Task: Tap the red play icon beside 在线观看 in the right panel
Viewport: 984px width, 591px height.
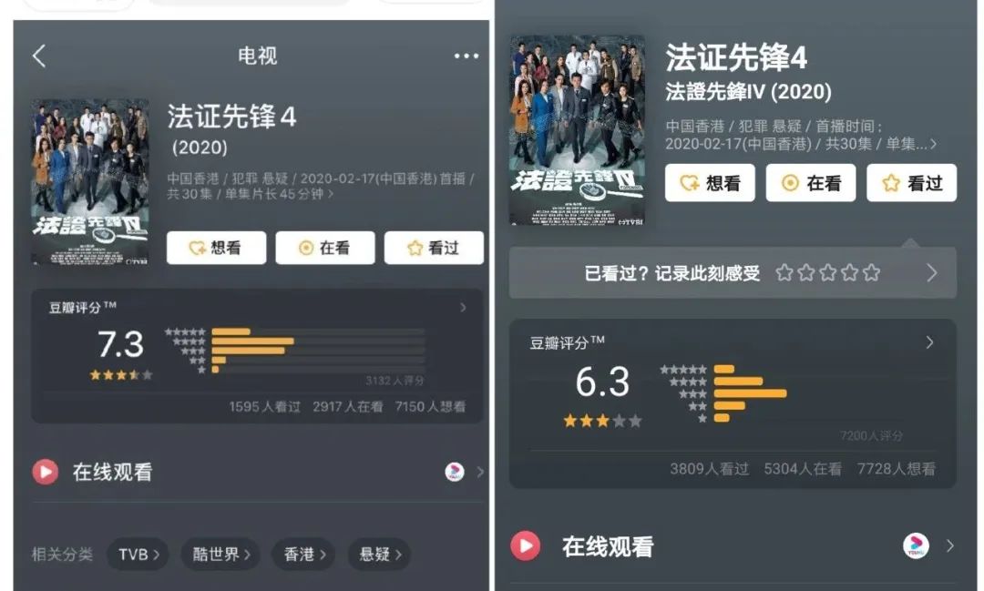Action: (526, 545)
